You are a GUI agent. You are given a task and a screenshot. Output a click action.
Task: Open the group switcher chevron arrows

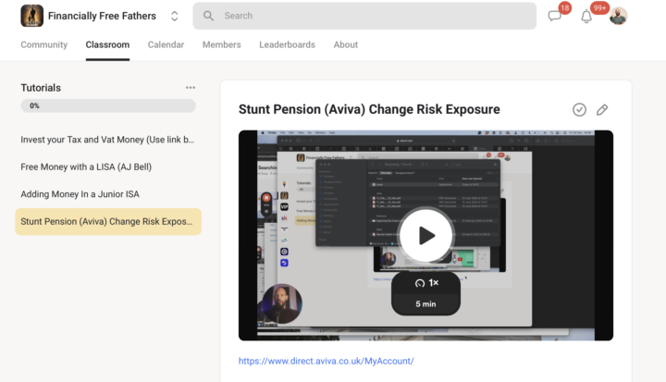click(174, 16)
